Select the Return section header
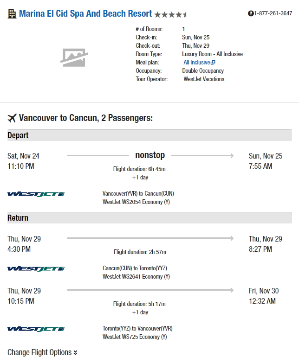Screen dimensions: 299x363 coord(149,218)
